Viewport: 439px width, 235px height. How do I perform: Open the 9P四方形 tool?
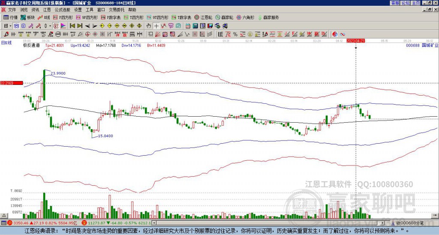pyautogui.click(x=87, y=18)
